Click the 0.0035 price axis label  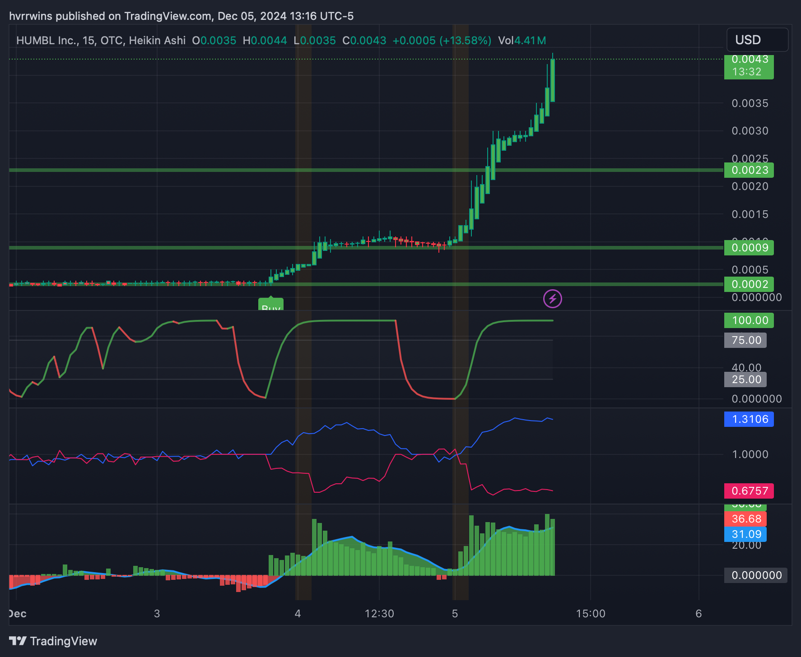[x=750, y=103]
